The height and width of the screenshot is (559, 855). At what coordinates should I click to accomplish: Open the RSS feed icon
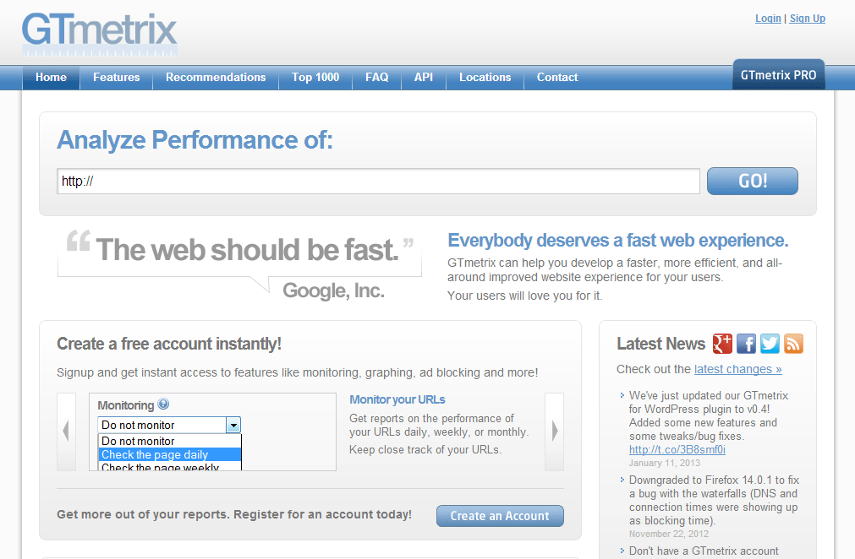pyautogui.click(x=793, y=344)
